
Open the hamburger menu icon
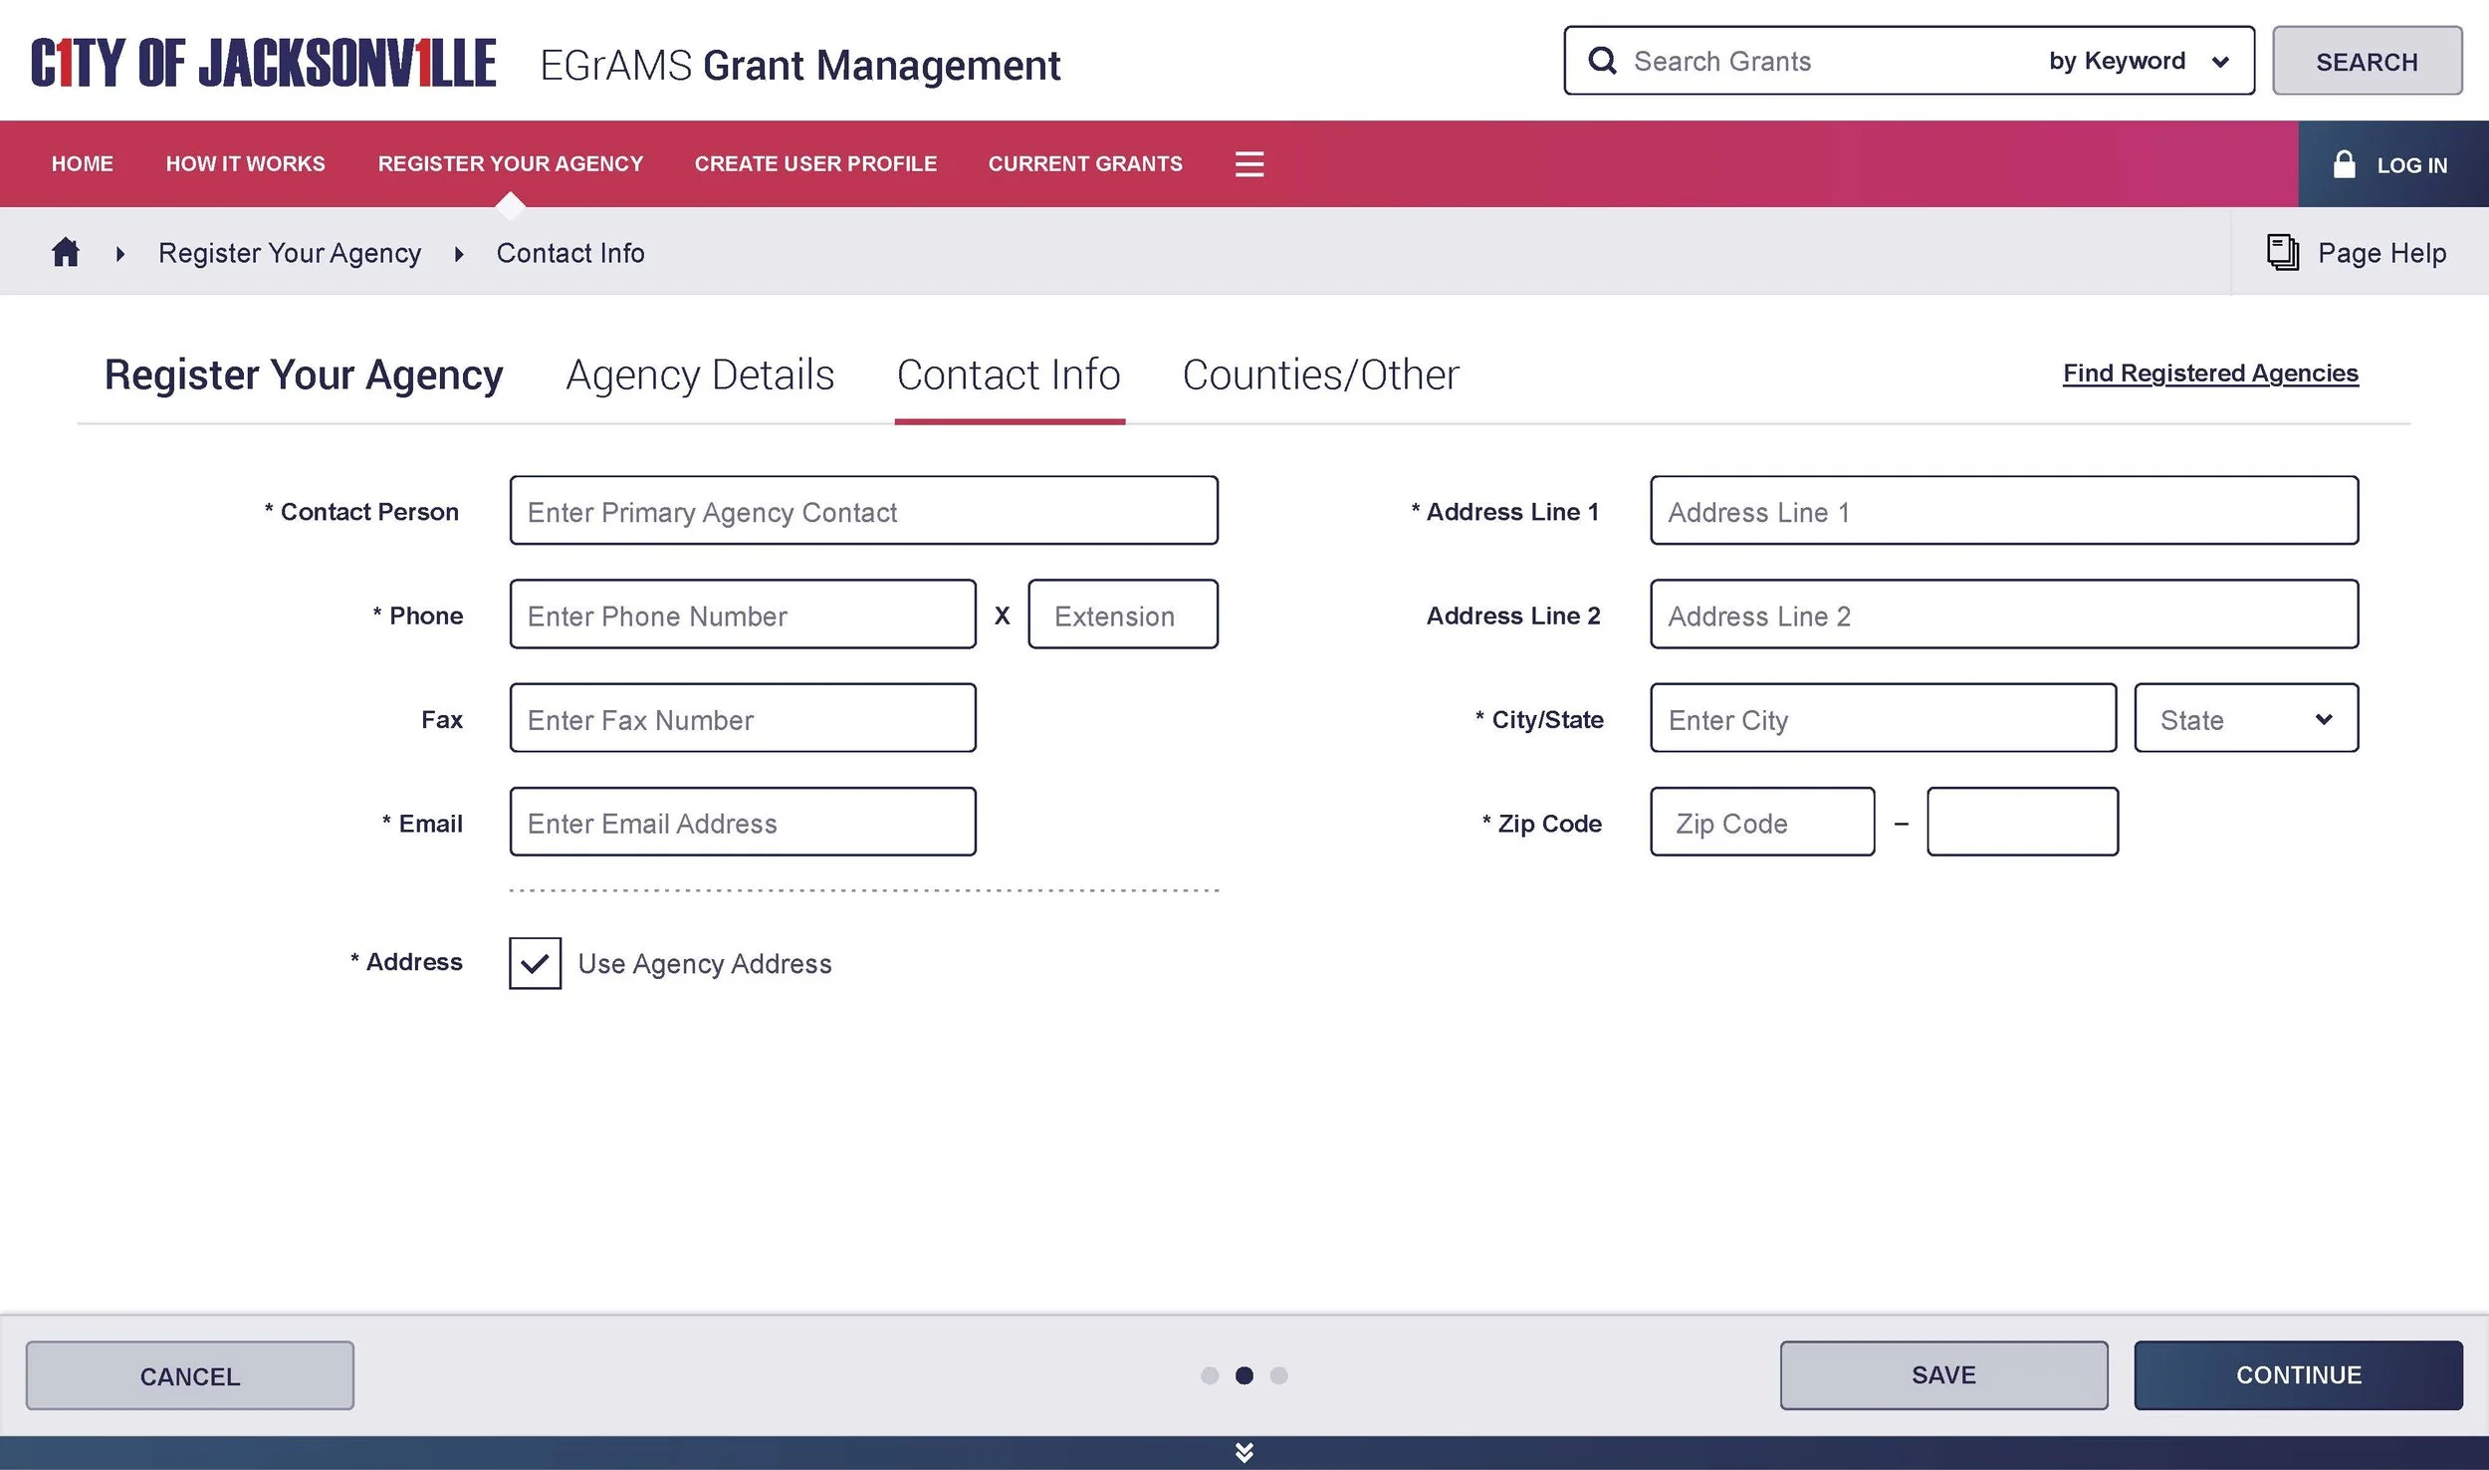tap(1248, 164)
